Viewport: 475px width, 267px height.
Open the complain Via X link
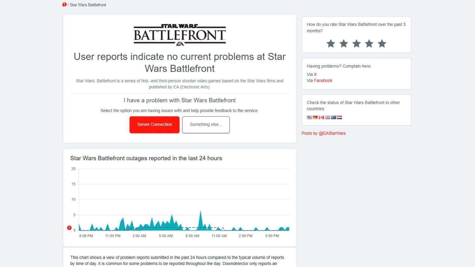point(315,74)
